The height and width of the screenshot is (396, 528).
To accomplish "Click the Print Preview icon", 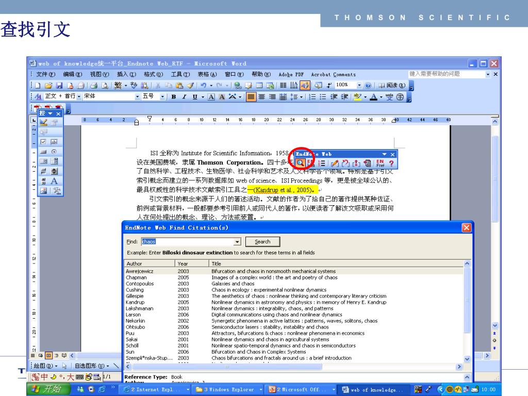I will tap(105, 86).
